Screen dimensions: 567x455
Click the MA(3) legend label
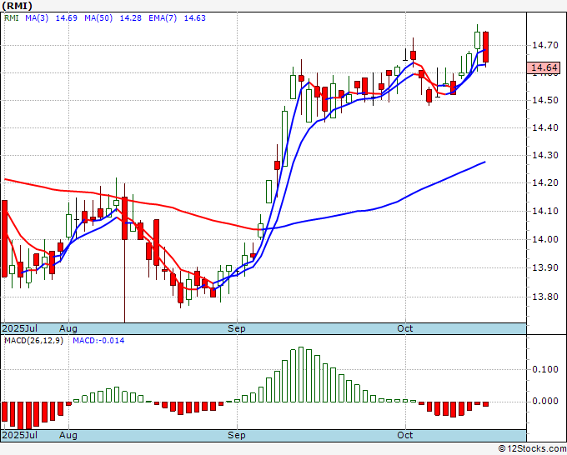pyautogui.click(x=37, y=18)
